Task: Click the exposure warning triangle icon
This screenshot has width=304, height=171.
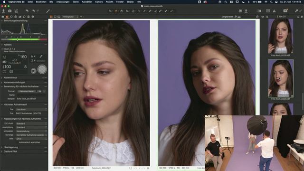Action: (x=274, y=11)
